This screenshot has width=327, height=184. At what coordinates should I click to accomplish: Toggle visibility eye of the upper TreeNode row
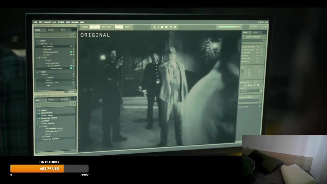(x=74, y=46)
